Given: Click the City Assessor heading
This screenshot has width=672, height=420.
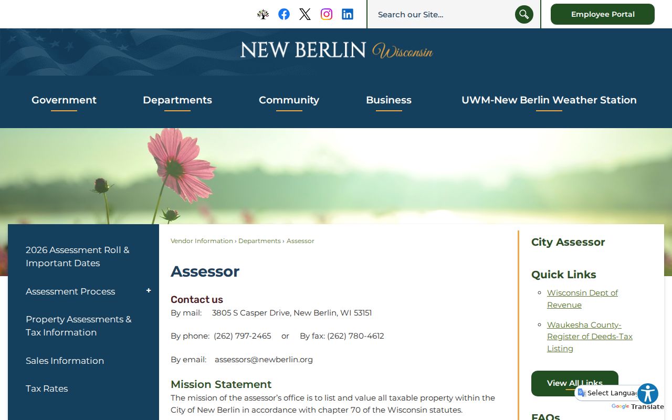Looking at the screenshot, I should (568, 242).
